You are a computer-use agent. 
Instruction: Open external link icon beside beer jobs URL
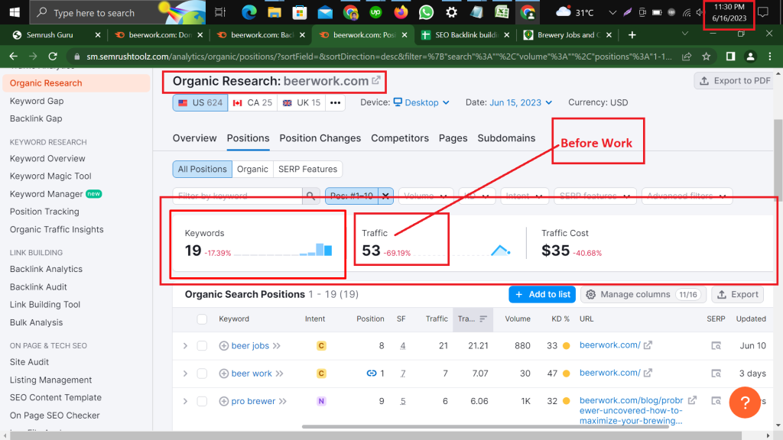pos(648,345)
